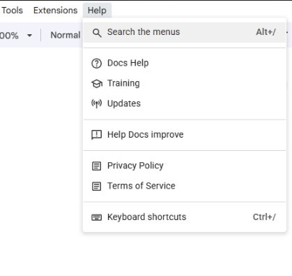Click the keyboard icon beside Keyboard shortcuts
This screenshot has width=292, height=276.
coord(96,217)
